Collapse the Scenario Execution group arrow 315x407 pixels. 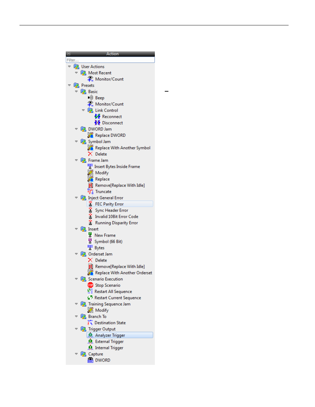(76, 279)
